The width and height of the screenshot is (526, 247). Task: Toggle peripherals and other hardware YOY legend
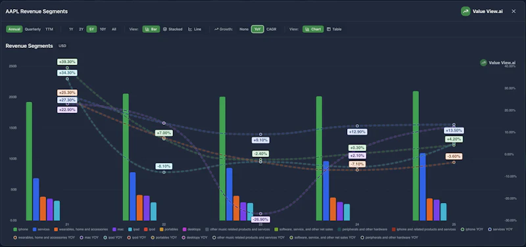[x=389, y=237]
